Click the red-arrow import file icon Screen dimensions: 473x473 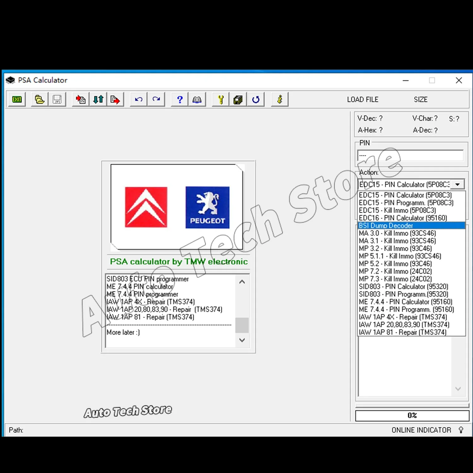80,99
